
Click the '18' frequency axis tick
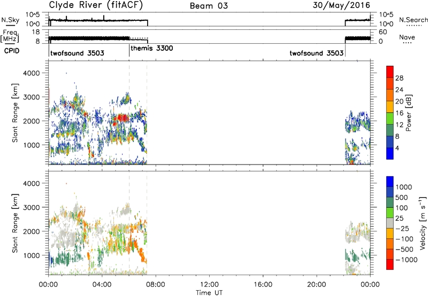pyautogui.click(x=36, y=32)
